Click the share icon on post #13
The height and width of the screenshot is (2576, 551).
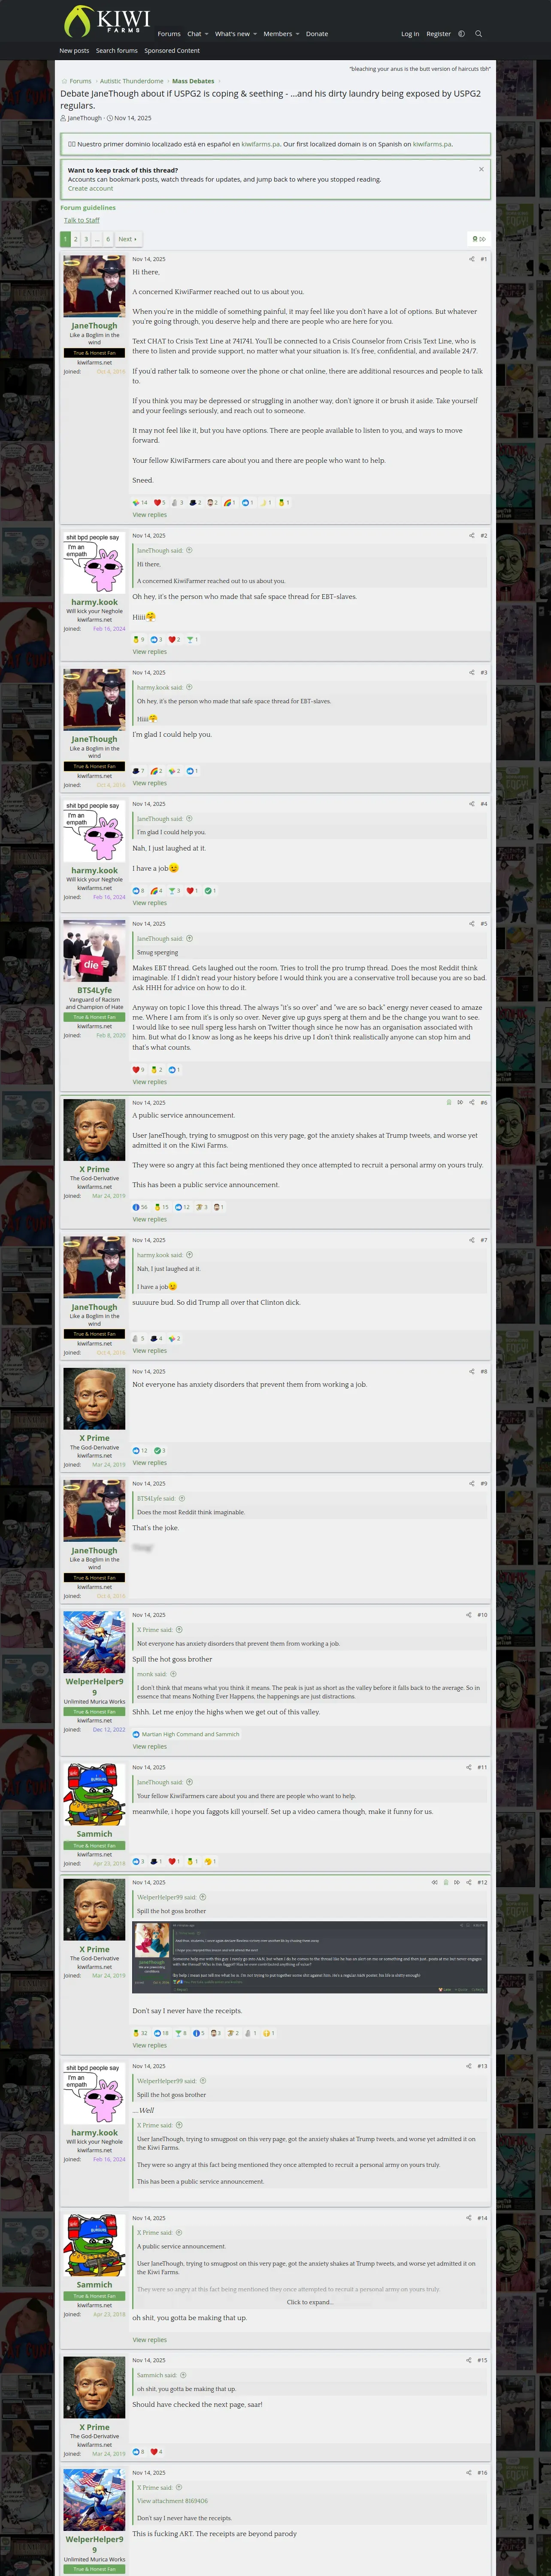click(x=468, y=2066)
